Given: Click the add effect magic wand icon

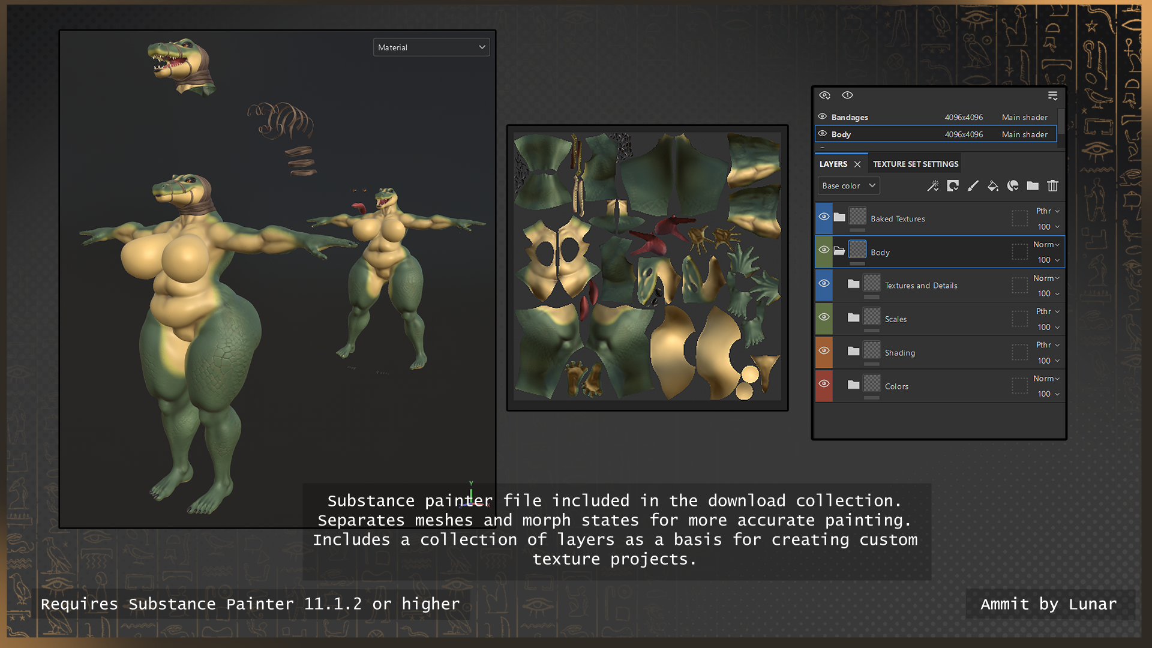Looking at the screenshot, I should coord(932,186).
